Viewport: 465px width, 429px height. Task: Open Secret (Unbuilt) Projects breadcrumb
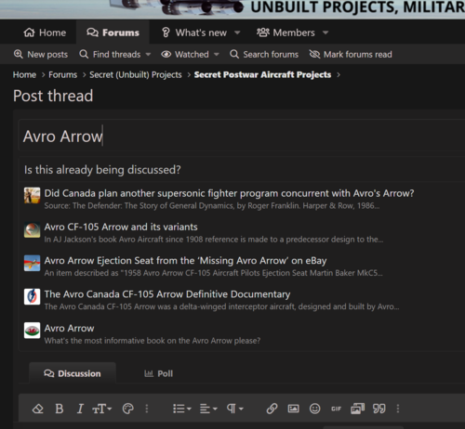tap(136, 75)
